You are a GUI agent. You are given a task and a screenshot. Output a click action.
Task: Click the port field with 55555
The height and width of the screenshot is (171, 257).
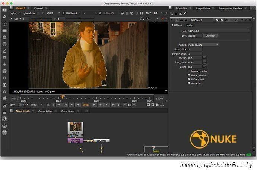(x=195, y=35)
